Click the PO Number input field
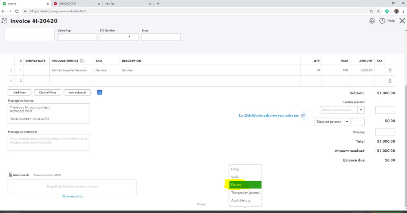 click(x=119, y=37)
